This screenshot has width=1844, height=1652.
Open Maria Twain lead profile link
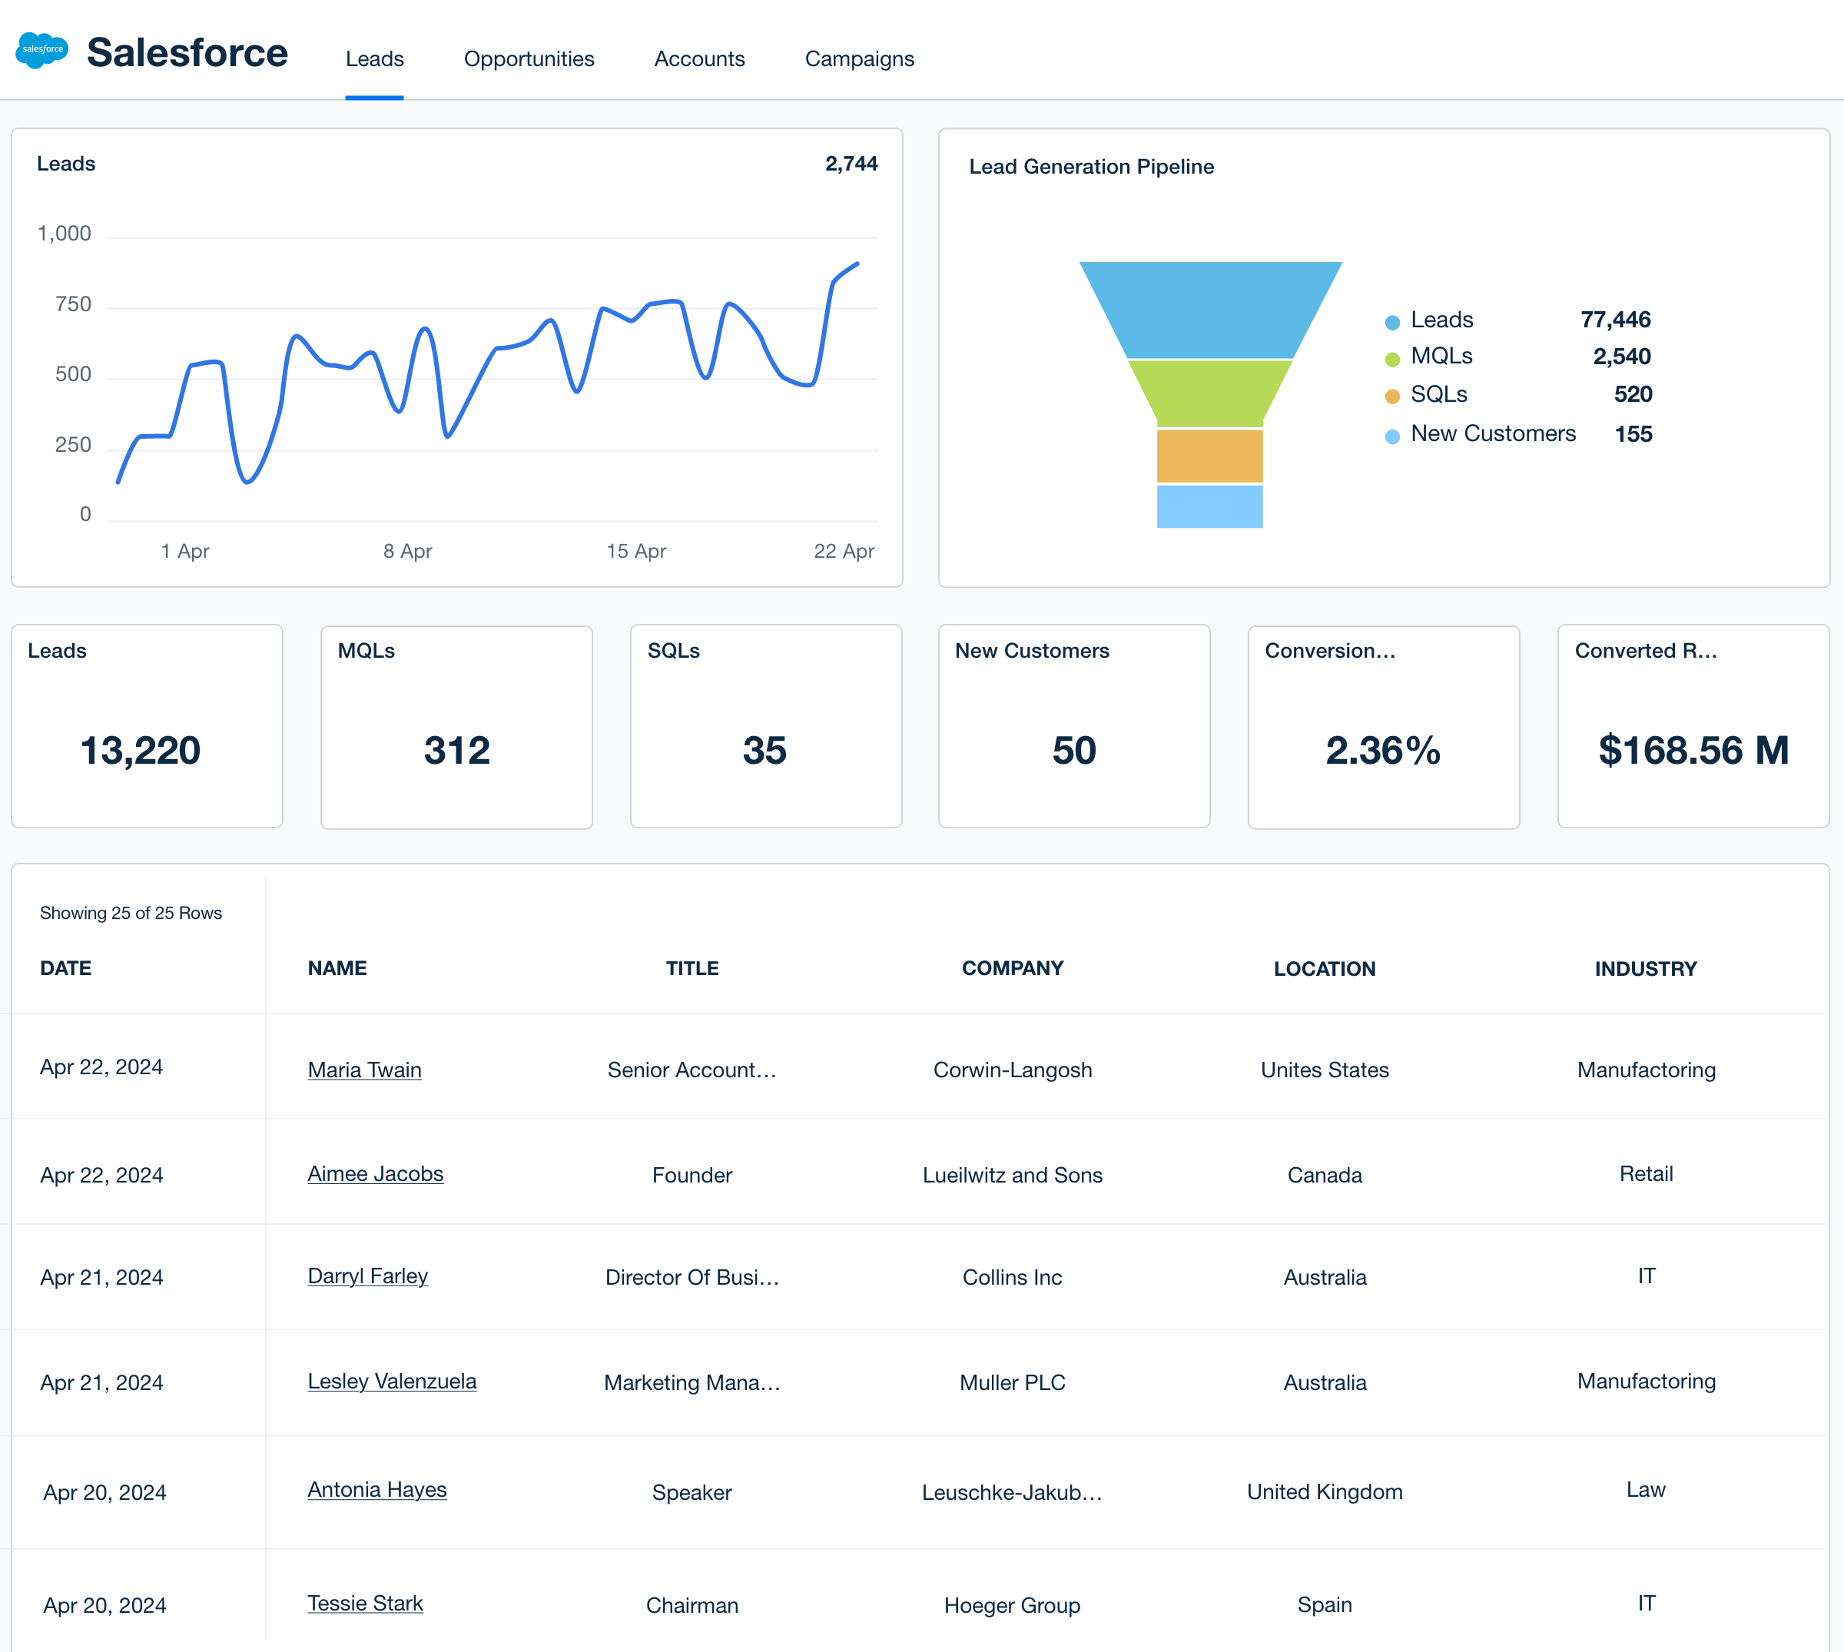363,1068
